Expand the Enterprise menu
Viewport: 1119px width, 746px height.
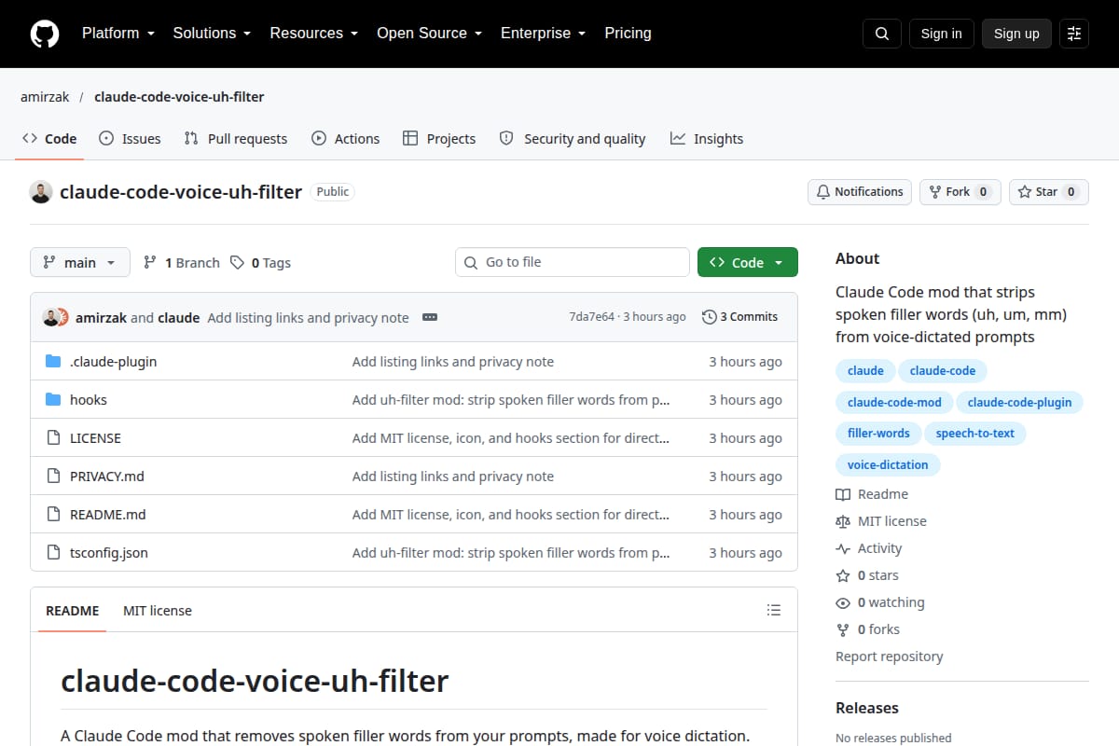pos(543,34)
